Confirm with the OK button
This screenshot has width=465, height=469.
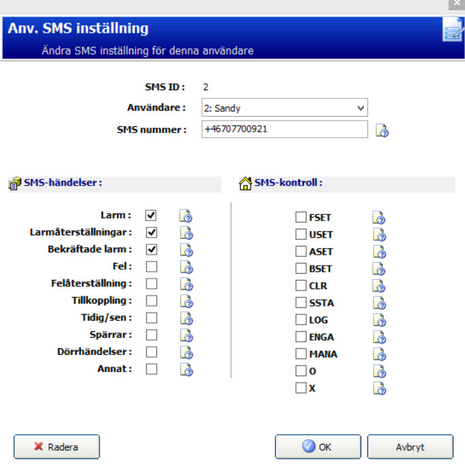(x=318, y=447)
